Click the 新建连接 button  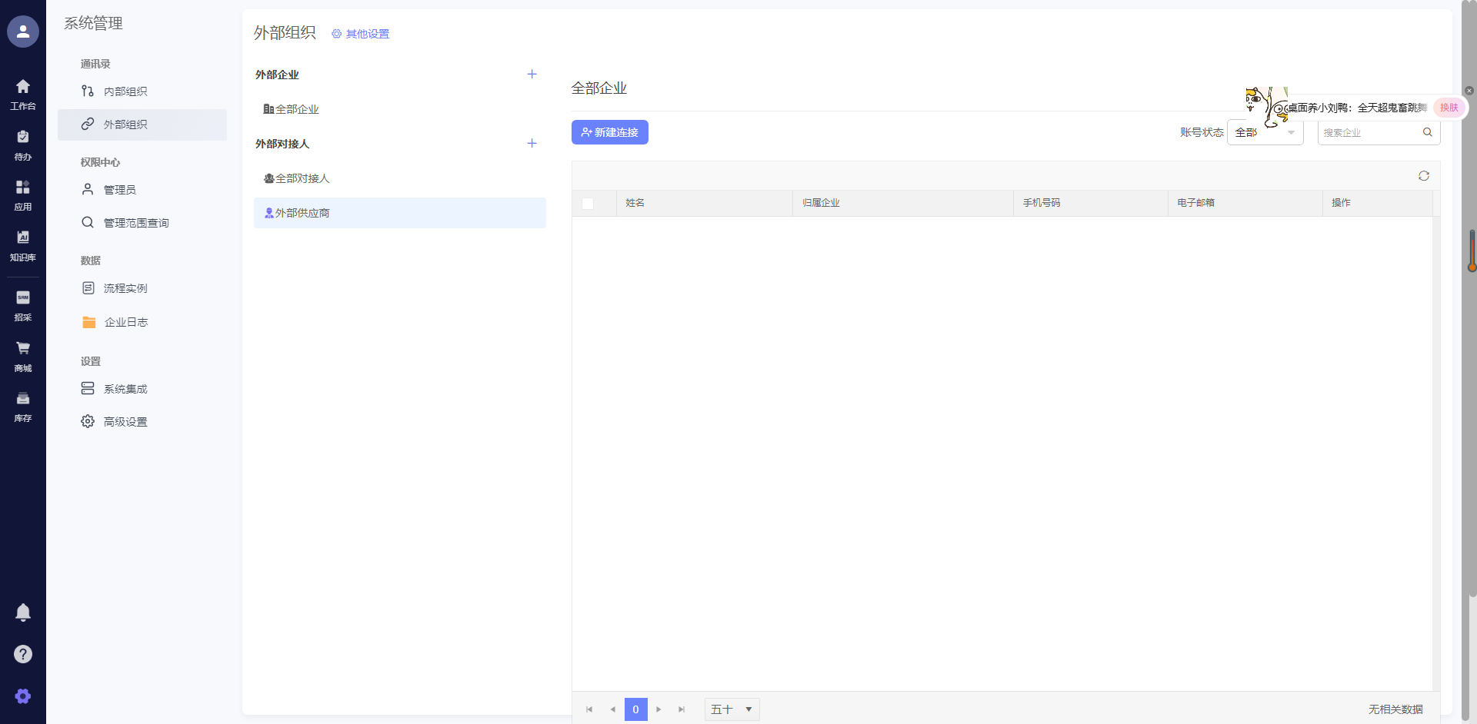[x=609, y=132]
